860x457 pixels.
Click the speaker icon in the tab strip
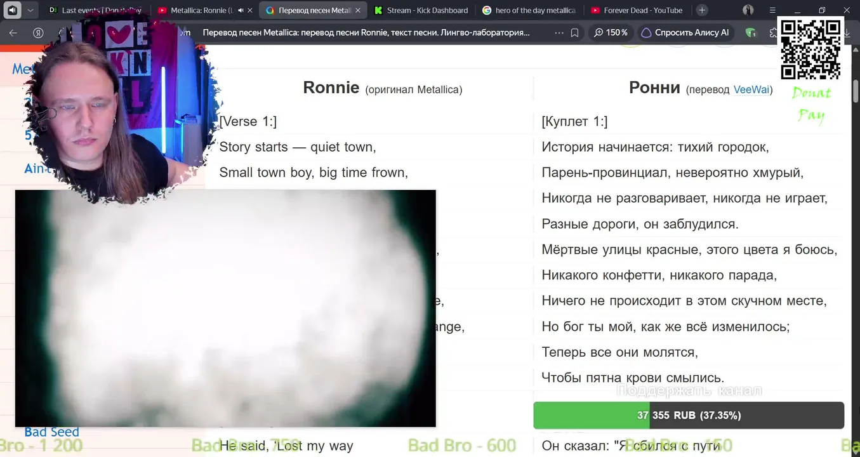pos(13,10)
